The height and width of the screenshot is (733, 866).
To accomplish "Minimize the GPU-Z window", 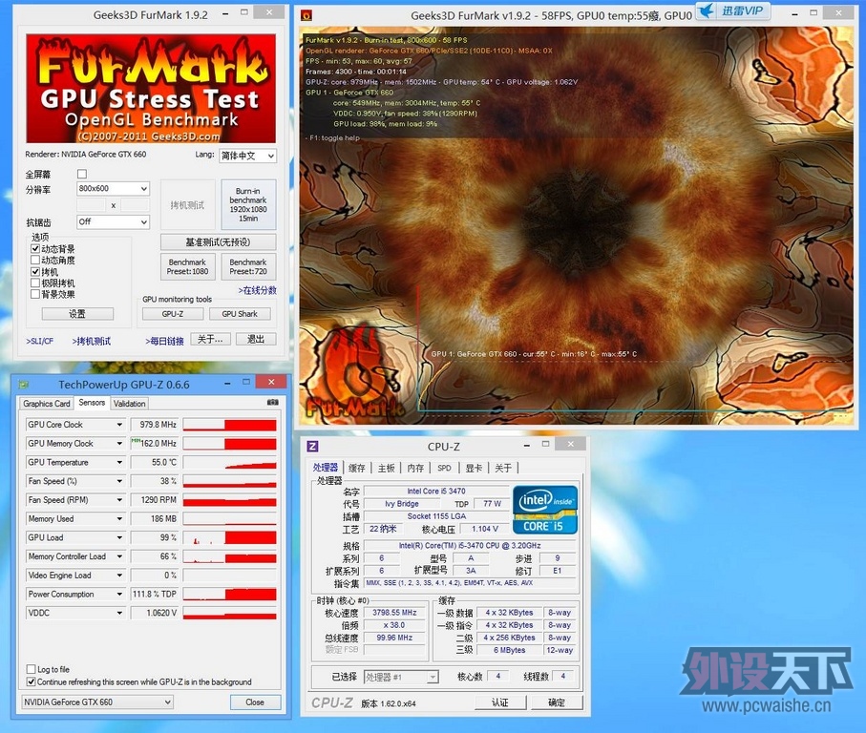I will point(227,383).
